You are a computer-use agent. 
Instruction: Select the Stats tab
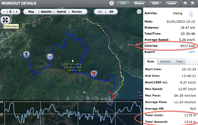coord(151,62)
